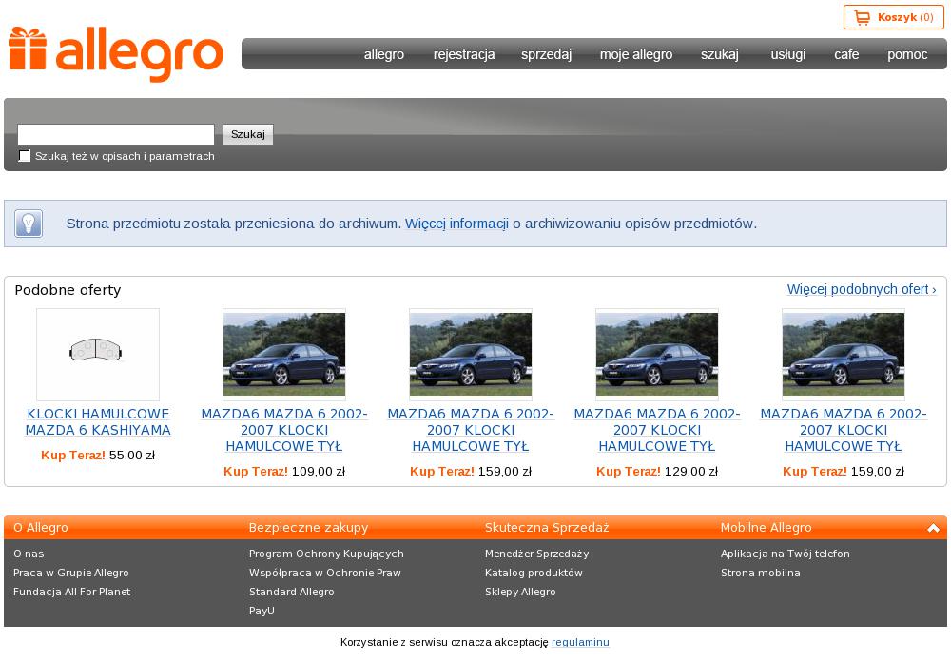Expand Więcej podobnych ofert link
Image resolution: width=951 pixels, height=661 pixels.
861,289
